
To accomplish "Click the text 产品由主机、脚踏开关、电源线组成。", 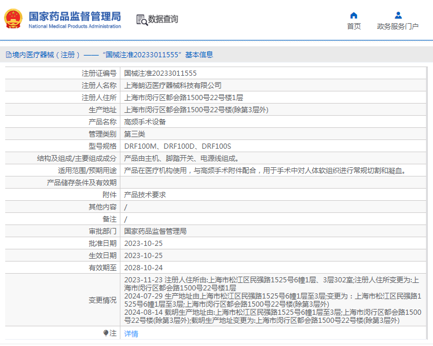I will click(x=181, y=158).
